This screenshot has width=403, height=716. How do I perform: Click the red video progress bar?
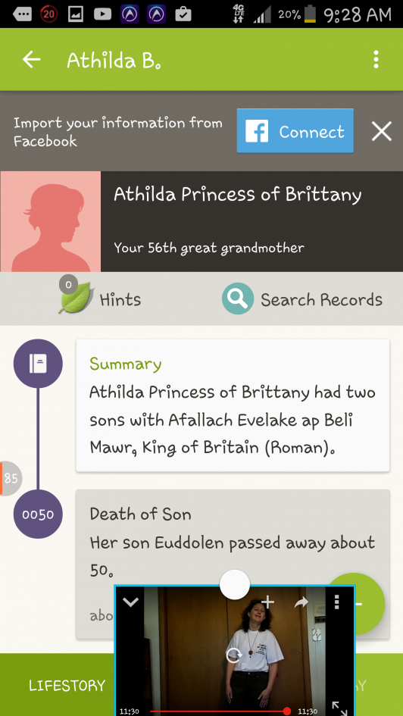click(x=218, y=711)
